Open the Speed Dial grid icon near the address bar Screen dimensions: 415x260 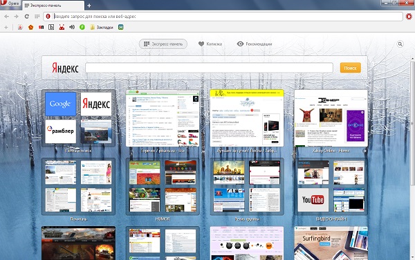pos(37,17)
